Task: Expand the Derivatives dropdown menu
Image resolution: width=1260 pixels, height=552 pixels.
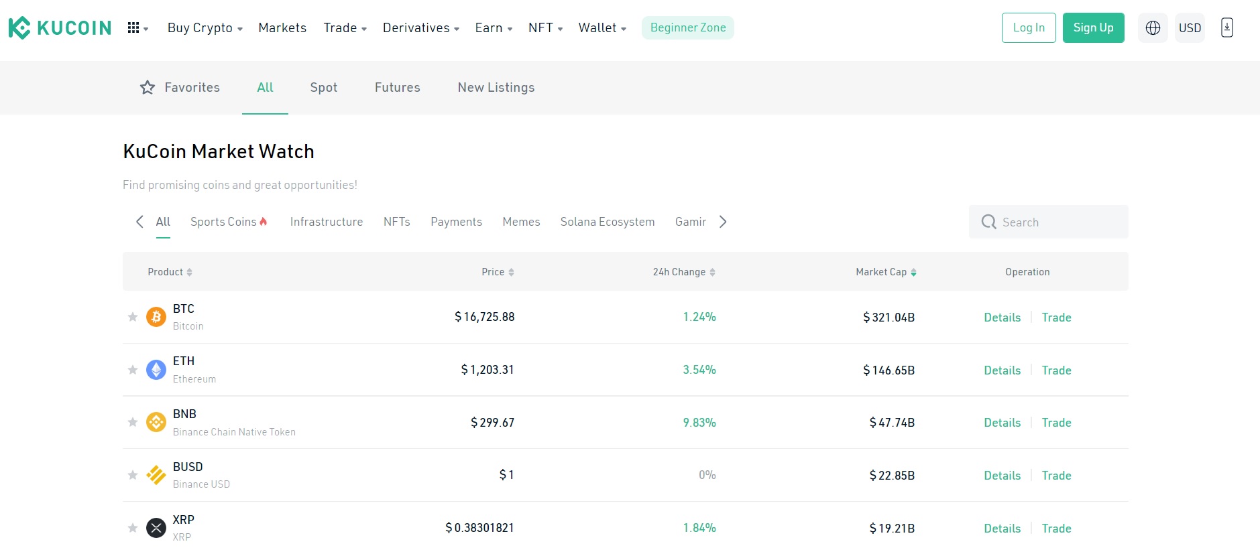Action: (420, 27)
